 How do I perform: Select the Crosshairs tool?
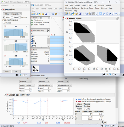104,14
